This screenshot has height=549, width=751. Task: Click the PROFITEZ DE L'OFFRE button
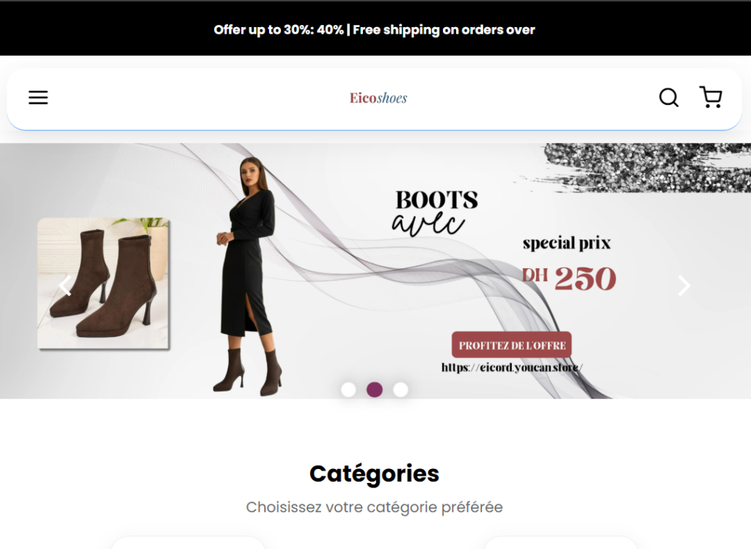coord(511,345)
